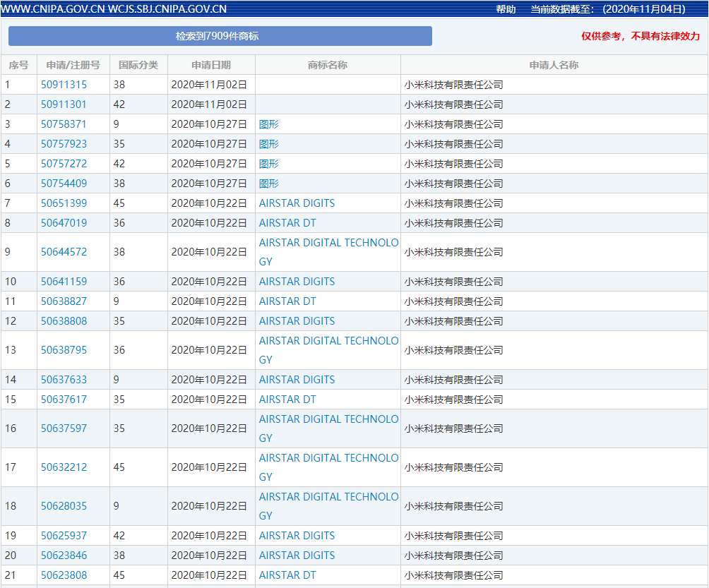
Task: Open registration number 50911301
Action: pos(64,104)
